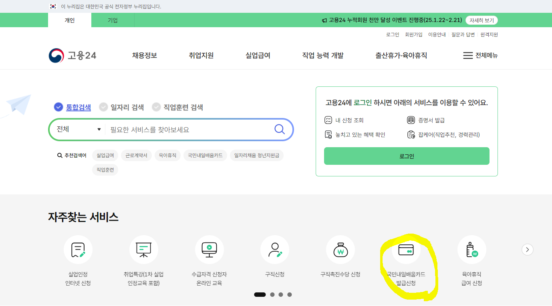Go to third carousel page dot
Screen dimensions: 552x306
(x=281, y=294)
